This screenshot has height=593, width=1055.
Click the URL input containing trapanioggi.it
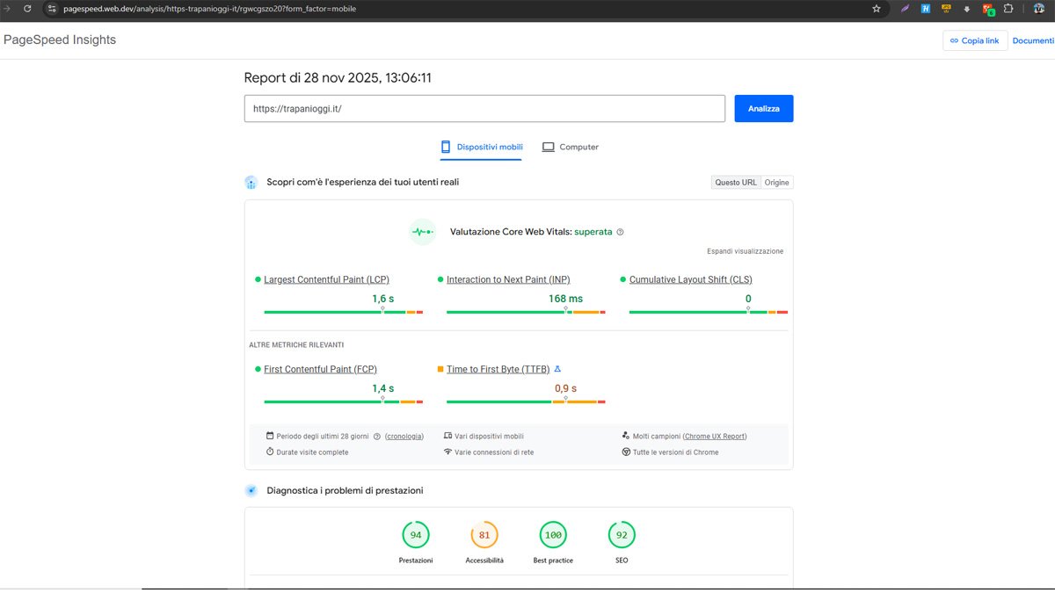coord(484,108)
